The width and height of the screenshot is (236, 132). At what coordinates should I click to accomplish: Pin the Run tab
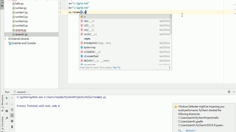click(x=7, y=118)
